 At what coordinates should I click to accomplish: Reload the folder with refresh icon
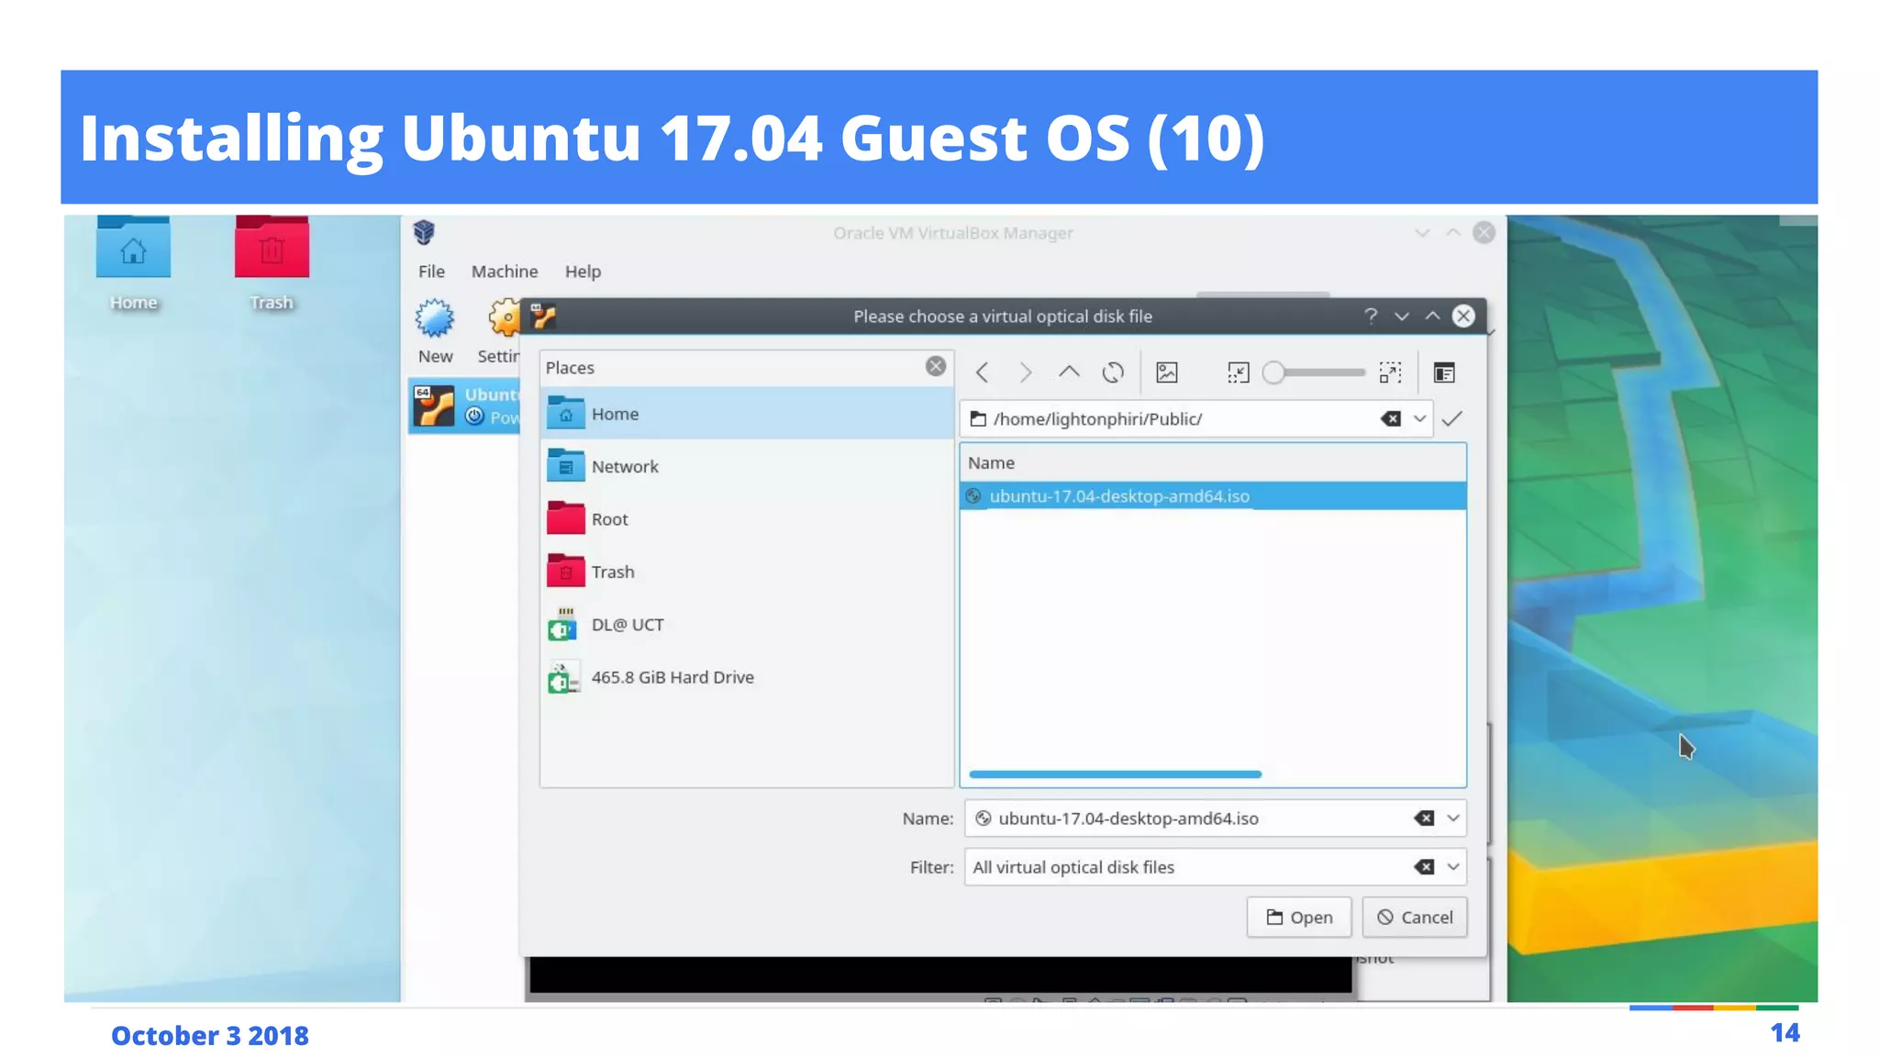[x=1113, y=373]
